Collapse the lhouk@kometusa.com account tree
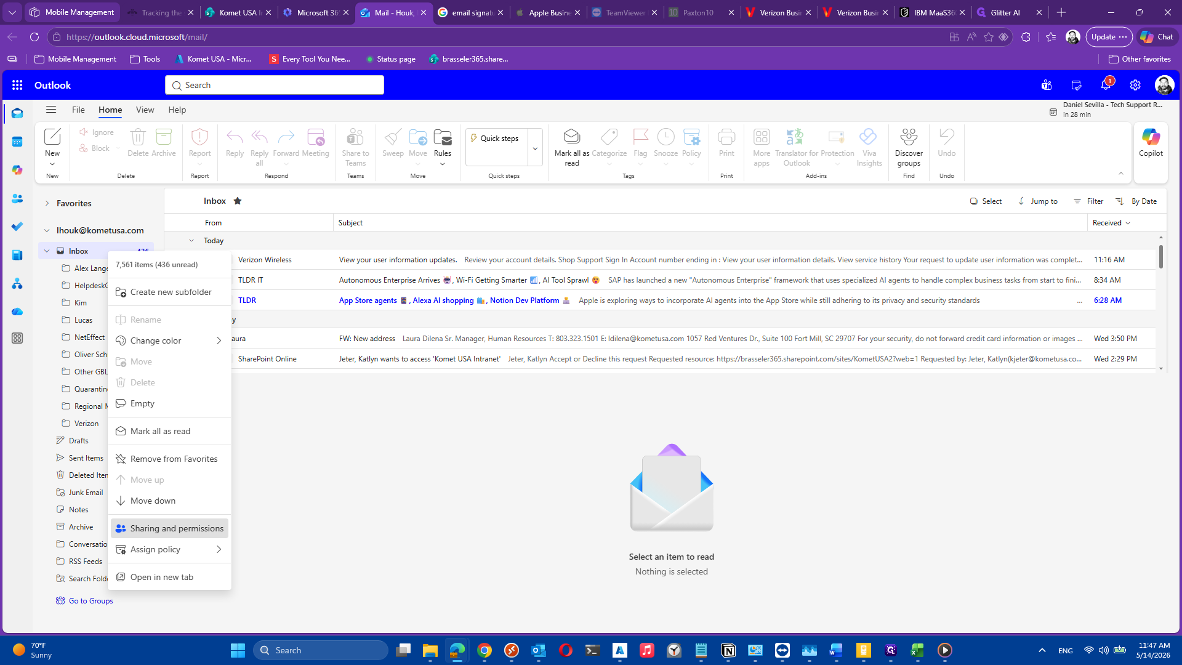Viewport: 1182px width, 665px height. click(x=47, y=230)
